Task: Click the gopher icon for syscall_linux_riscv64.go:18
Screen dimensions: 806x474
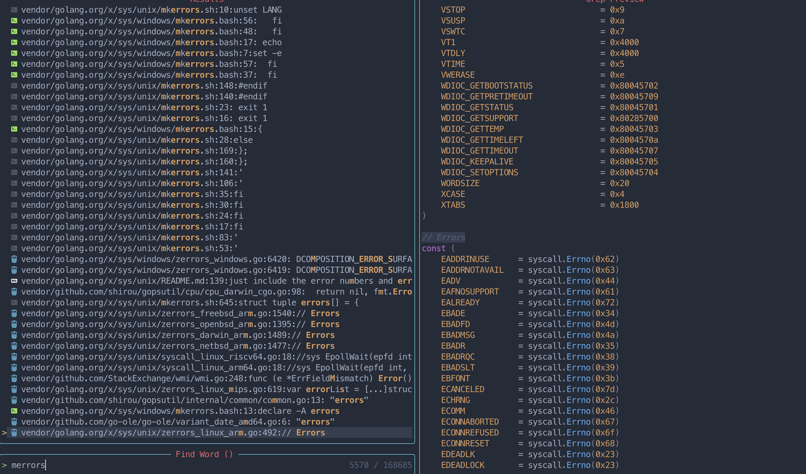Action: click(14, 357)
